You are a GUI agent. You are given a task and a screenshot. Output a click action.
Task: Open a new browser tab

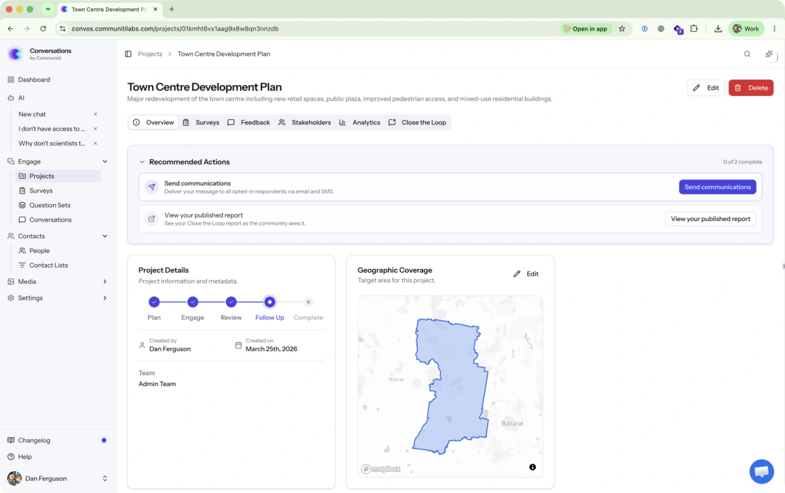[172, 9]
